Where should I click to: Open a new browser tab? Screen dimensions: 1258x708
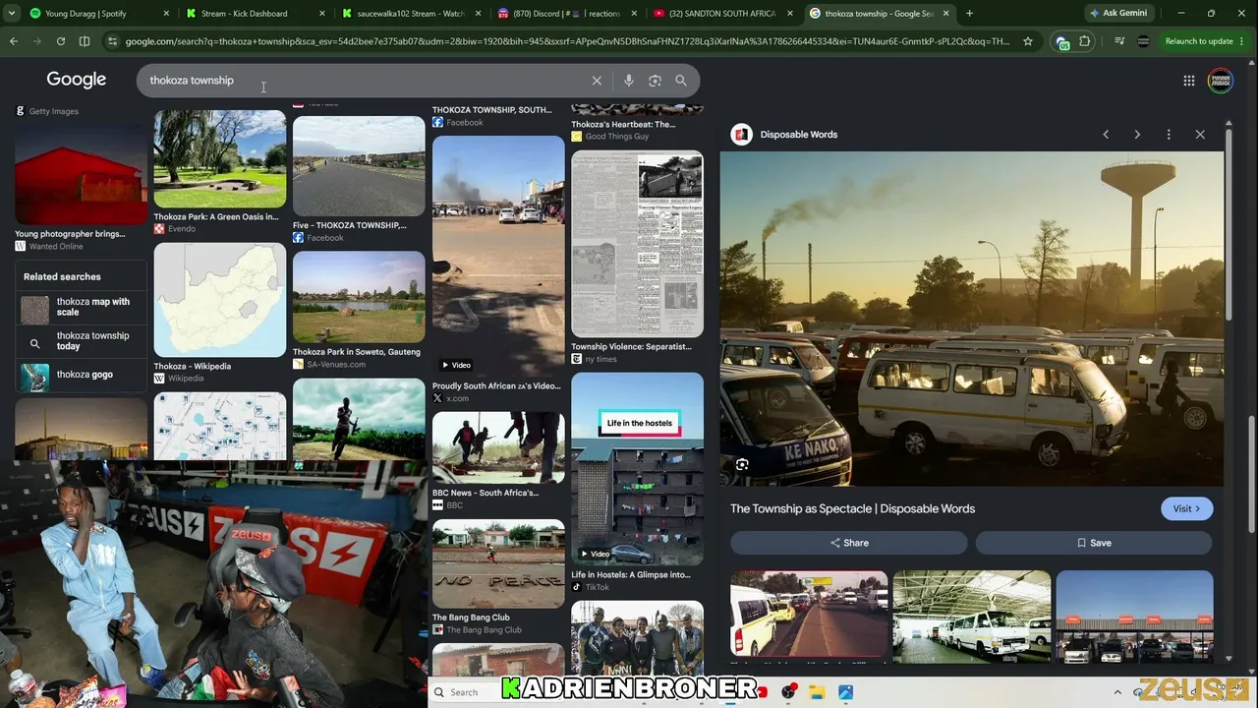pyautogui.click(x=969, y=14)
